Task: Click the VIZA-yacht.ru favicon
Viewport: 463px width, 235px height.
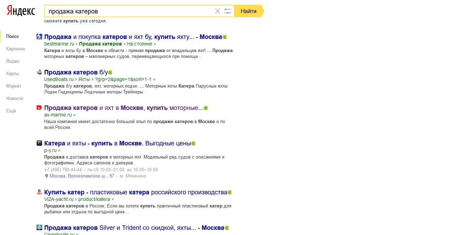Action: point(39,192)
